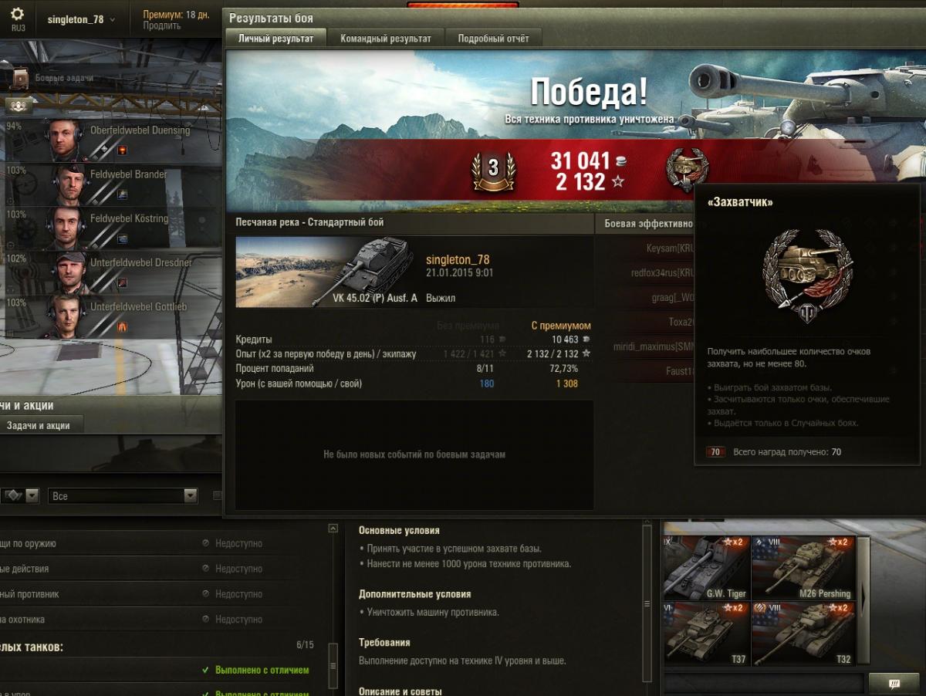Open the Задачи и акции tab
Image resolution: width=926 pixels, height=696 pixels.
click(39, 425)
